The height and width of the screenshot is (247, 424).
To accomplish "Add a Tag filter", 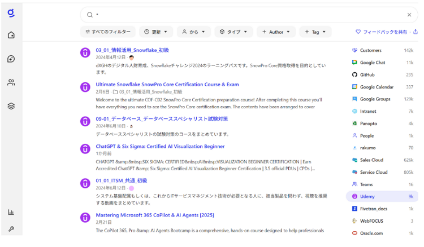I will click(x=315, y=32).
